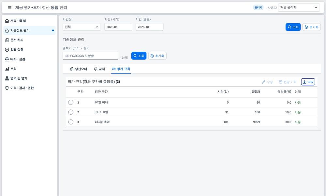
Task: Click the top-right 초기화 reset button
Action: tap(311, 27)
